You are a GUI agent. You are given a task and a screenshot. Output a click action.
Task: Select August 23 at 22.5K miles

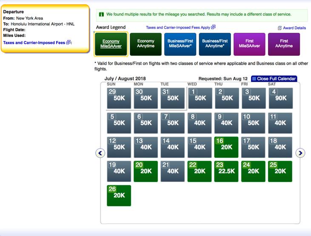pos(226,171)
